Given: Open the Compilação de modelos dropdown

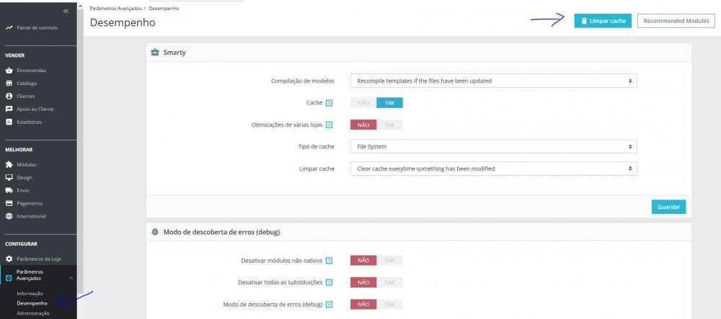Looking at the screenshot, I should tap(493, 81).
